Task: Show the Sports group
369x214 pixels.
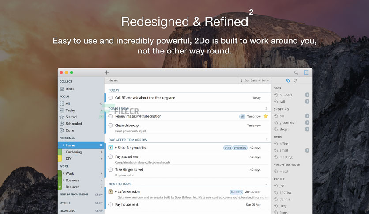Action: tap(99, 203)
